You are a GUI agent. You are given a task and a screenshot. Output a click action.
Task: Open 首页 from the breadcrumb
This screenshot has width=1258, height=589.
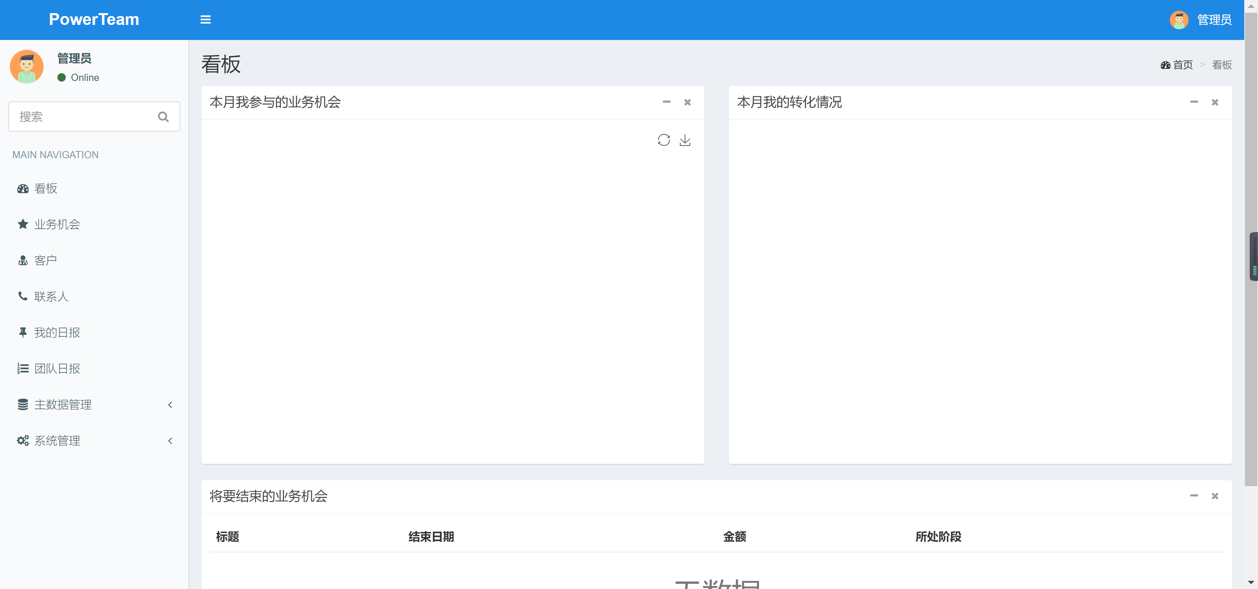1183,65
